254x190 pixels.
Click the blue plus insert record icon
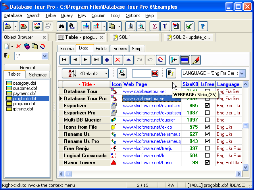tap(107, 60)
